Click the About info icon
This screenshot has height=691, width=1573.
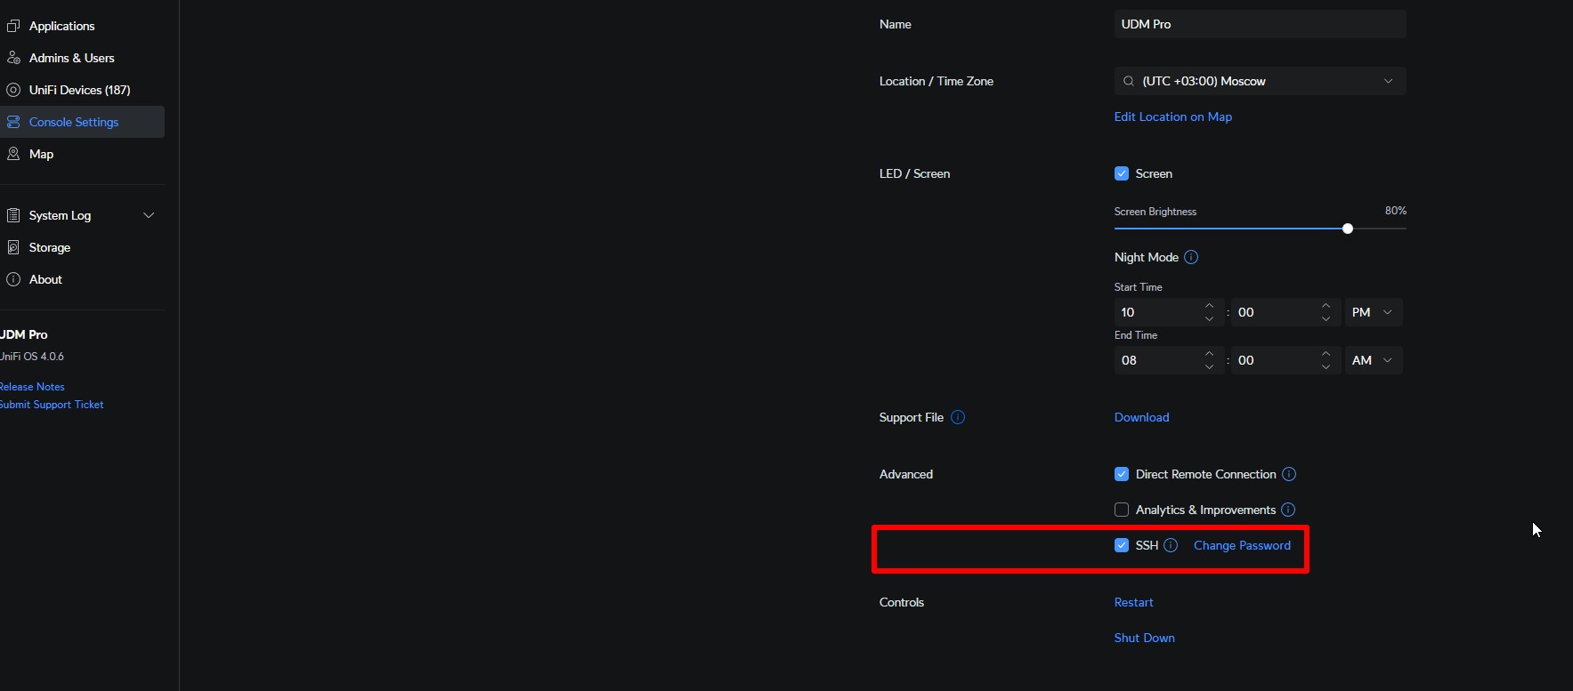pyautogui.click(x=13, y=279)
